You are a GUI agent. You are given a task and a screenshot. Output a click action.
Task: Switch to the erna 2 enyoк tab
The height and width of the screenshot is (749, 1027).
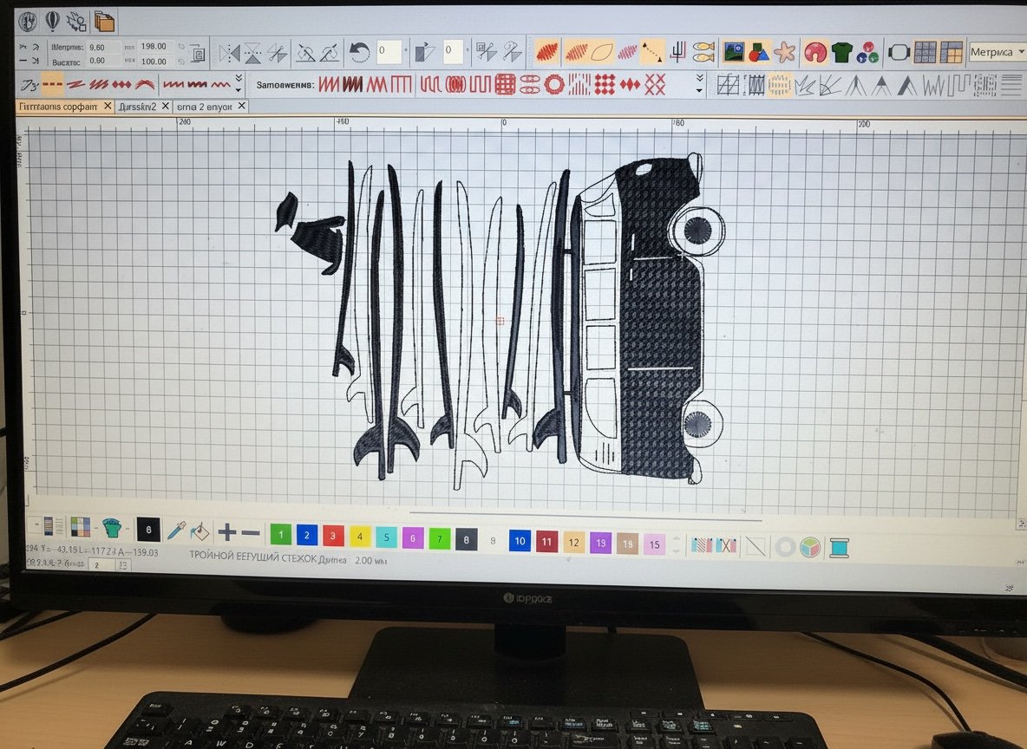(x=206, y=106)
